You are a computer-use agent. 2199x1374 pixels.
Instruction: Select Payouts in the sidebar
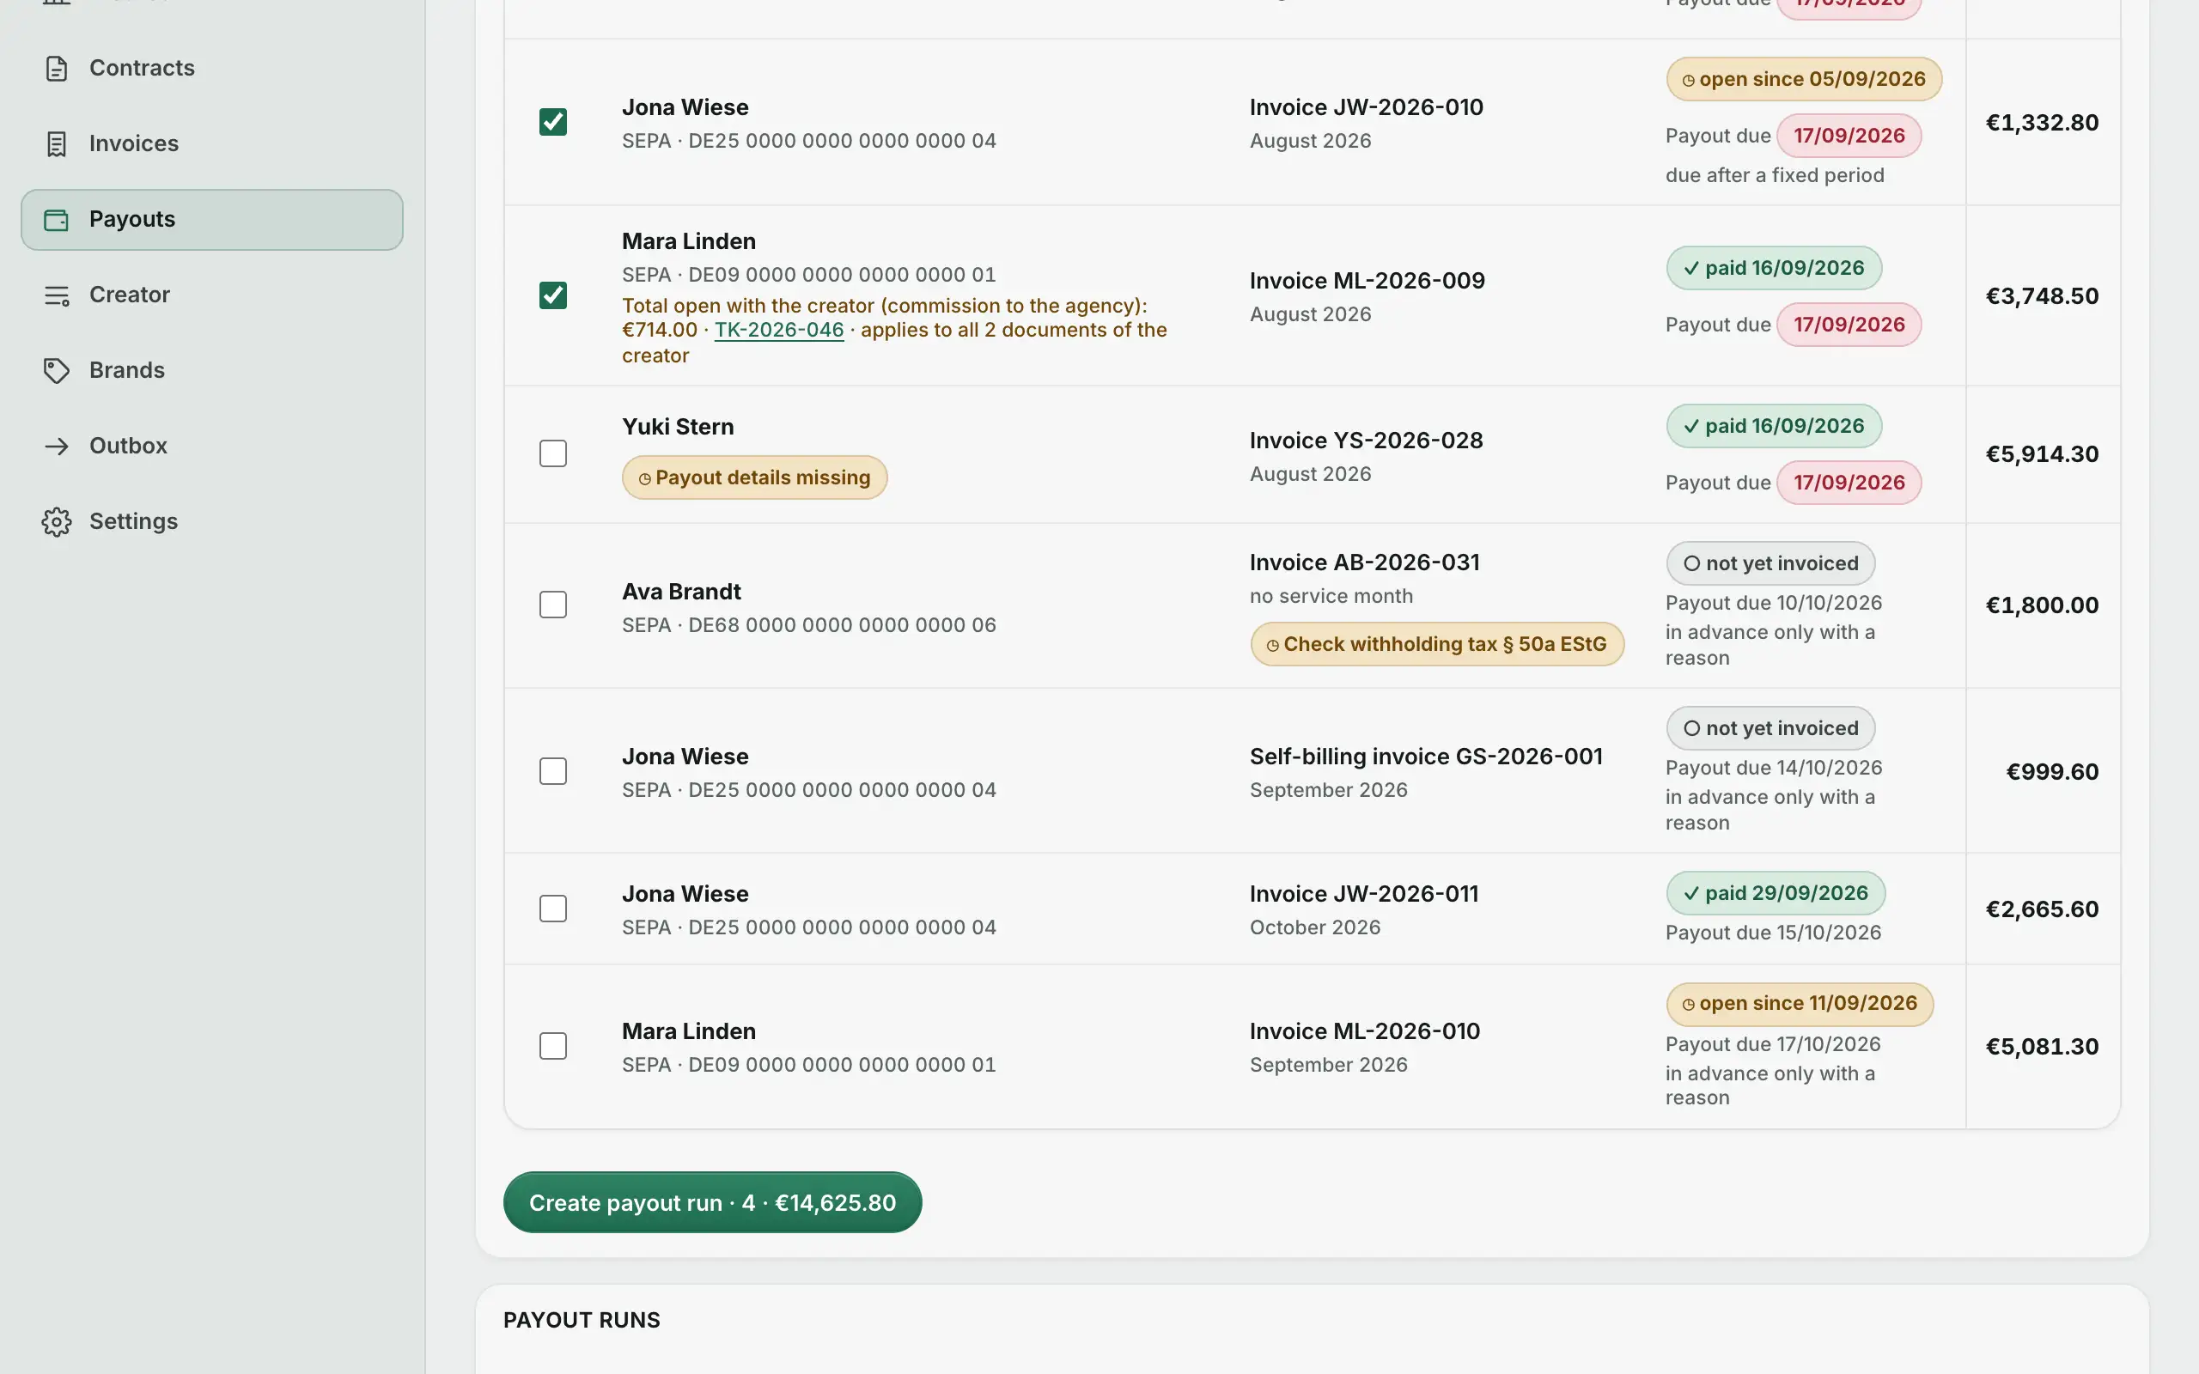pyautogui.click(x=211, y=219)
